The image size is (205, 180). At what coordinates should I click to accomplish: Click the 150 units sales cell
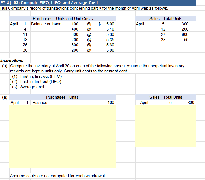[x=185, y=40]
